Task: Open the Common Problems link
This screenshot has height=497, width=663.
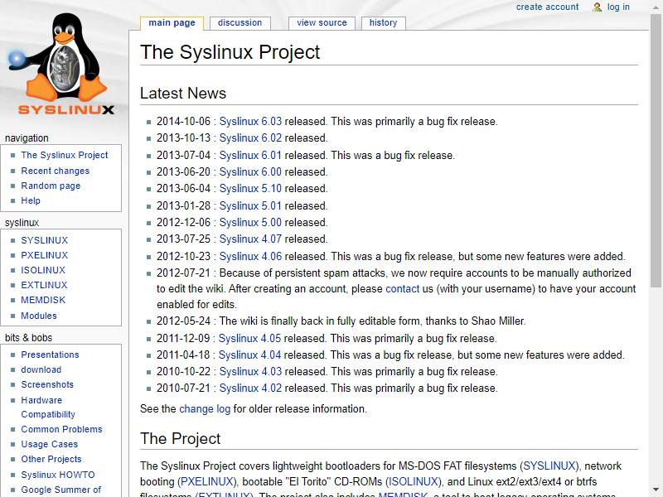Action: pyautogui.click(x=61, y=429)
